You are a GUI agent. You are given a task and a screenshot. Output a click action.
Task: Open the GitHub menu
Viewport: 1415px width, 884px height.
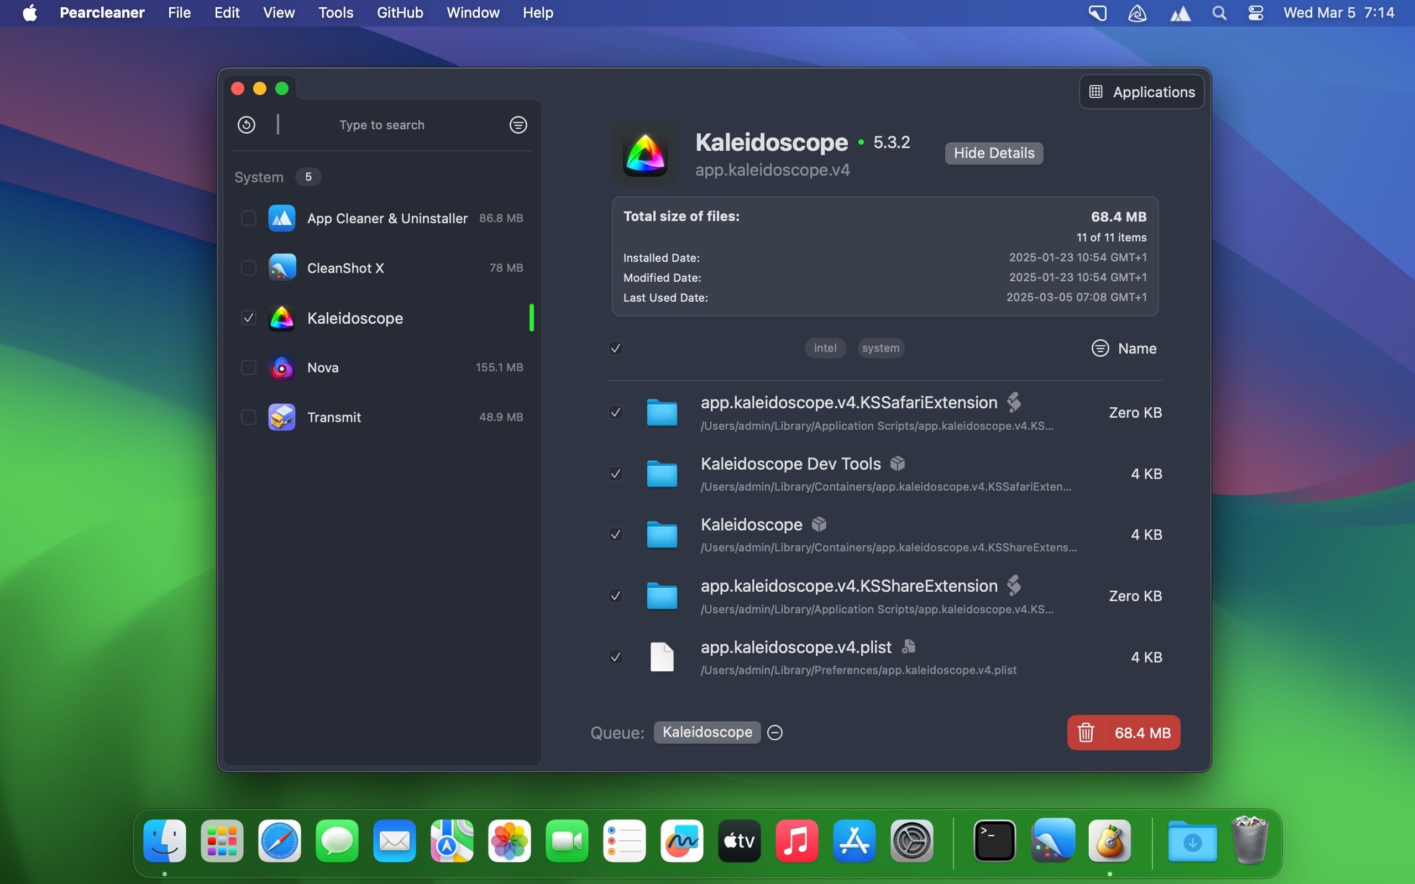point(400,13)
